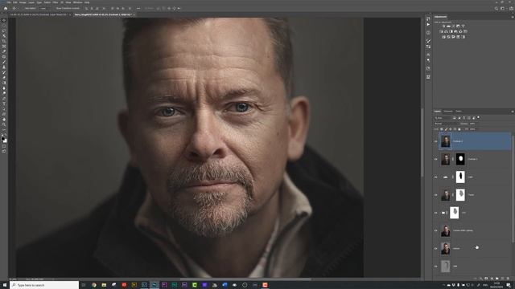Switch to the Channels tab
Image resolution: width=515 pixels, height=289 pixels.
(448, 112)
